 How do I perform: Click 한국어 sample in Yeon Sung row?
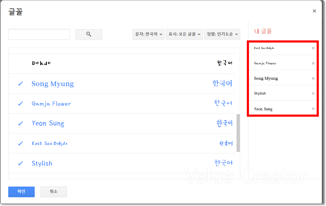pos(224,123)
